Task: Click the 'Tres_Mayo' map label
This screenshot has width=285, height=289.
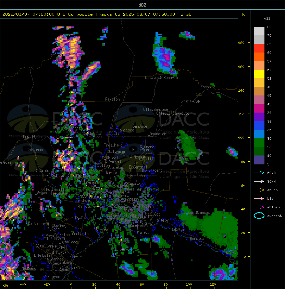Action: tap(113, 145)
